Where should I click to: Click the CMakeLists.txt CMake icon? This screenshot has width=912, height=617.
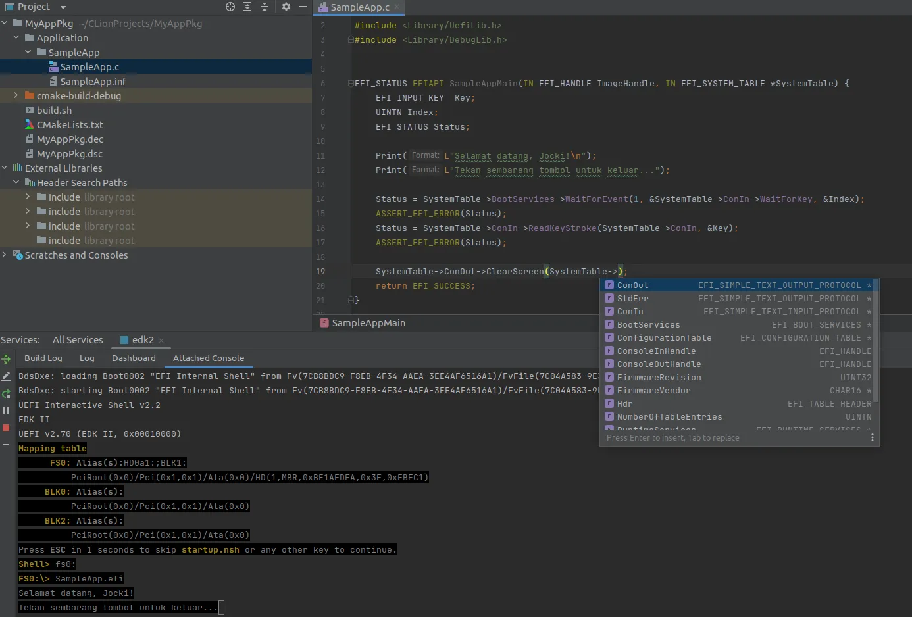[x=30, y=124]
